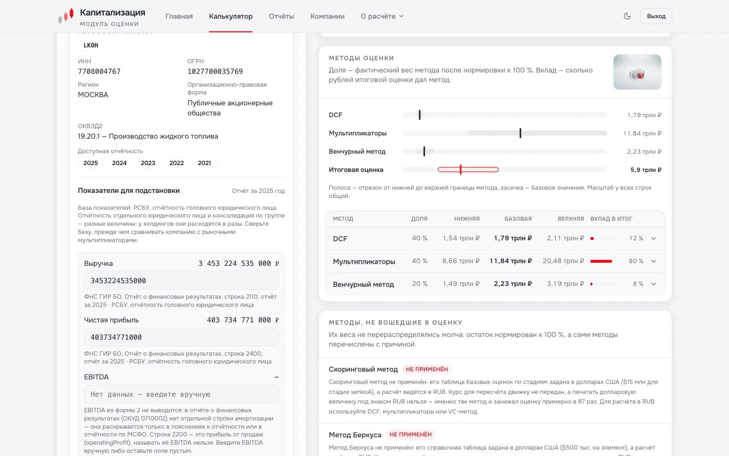Switch to the Калькулятор tab
729x456 pixels.
click(231, 16)
